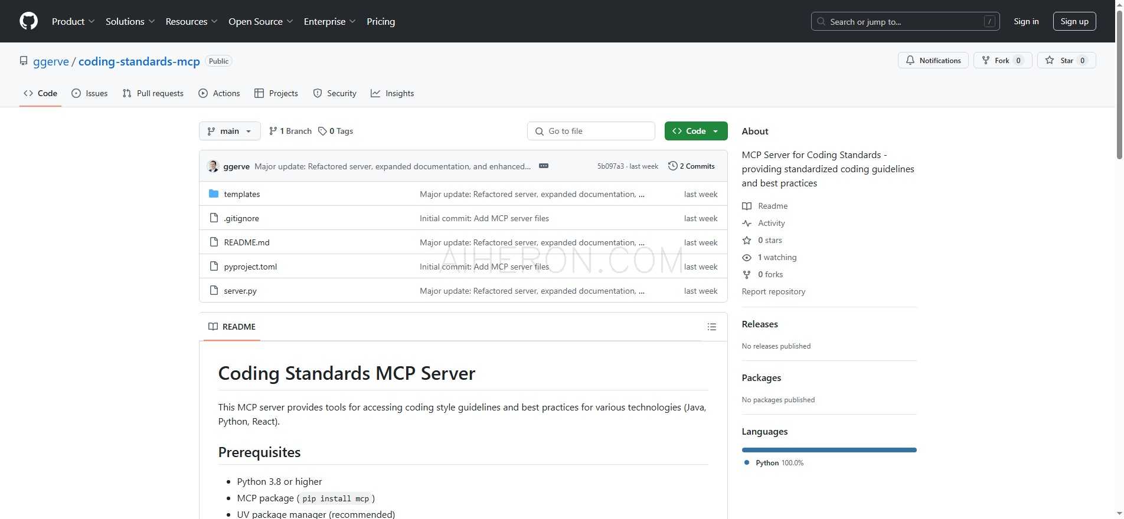Click the tag icon next to 0 Tags
This screenshot has height=519, width=1124.
[322, 131]
